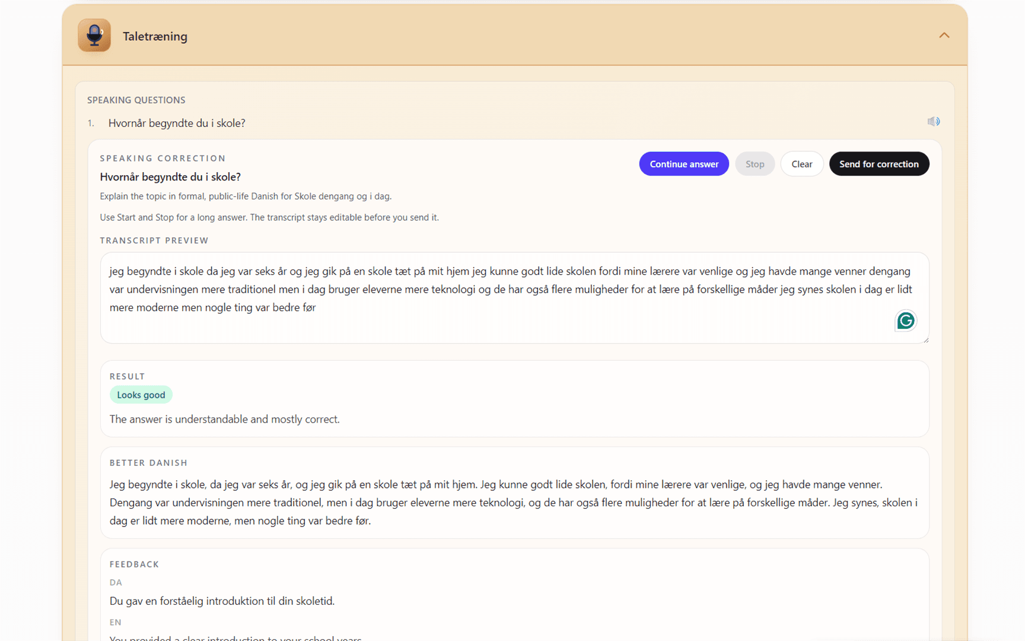1025x641 pixels.
Task: Click inside the transcript preview text area
Action: click(514, 298)
